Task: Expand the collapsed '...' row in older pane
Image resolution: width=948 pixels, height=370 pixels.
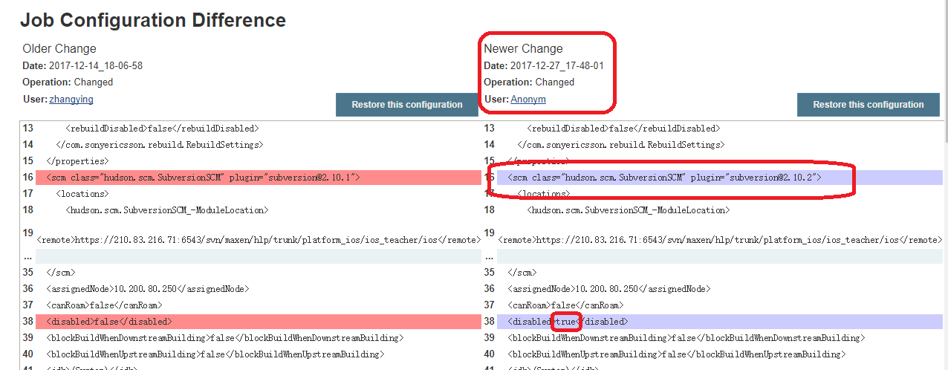Action: point(28,254)
